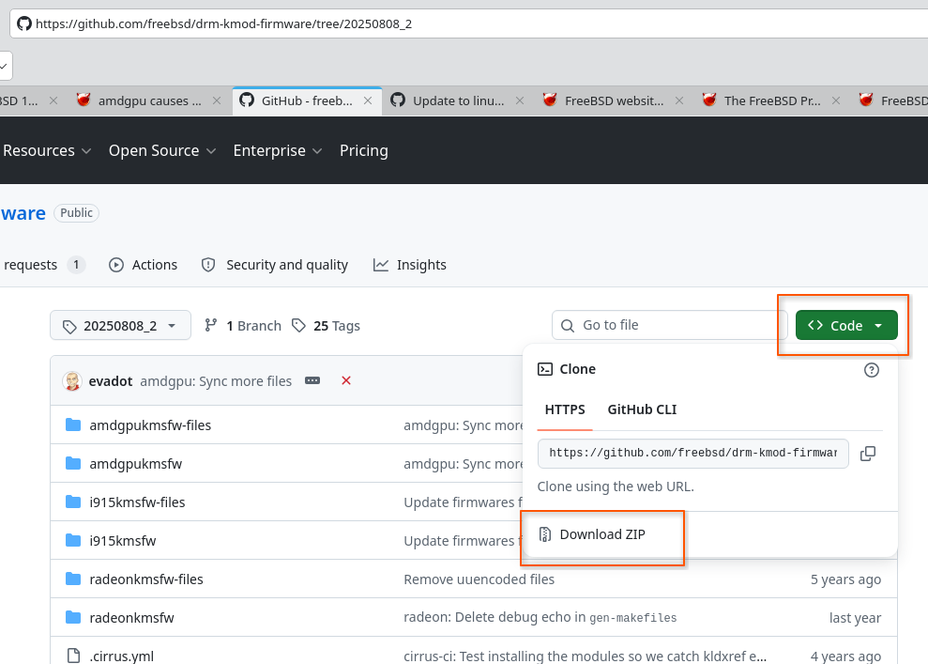Click the Insights graph icon
The height and width of the screenshot is (664, 928).
pyautogui.click(x=381, y=265)
